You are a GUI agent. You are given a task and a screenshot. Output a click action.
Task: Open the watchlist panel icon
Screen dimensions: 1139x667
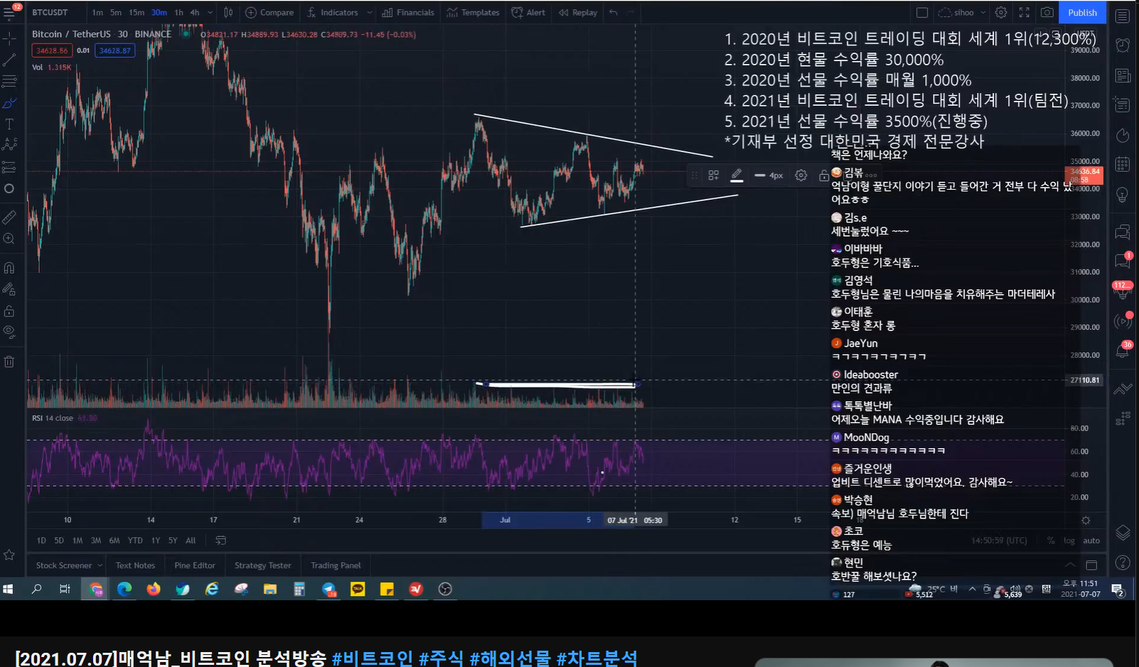pos(1123,16)
